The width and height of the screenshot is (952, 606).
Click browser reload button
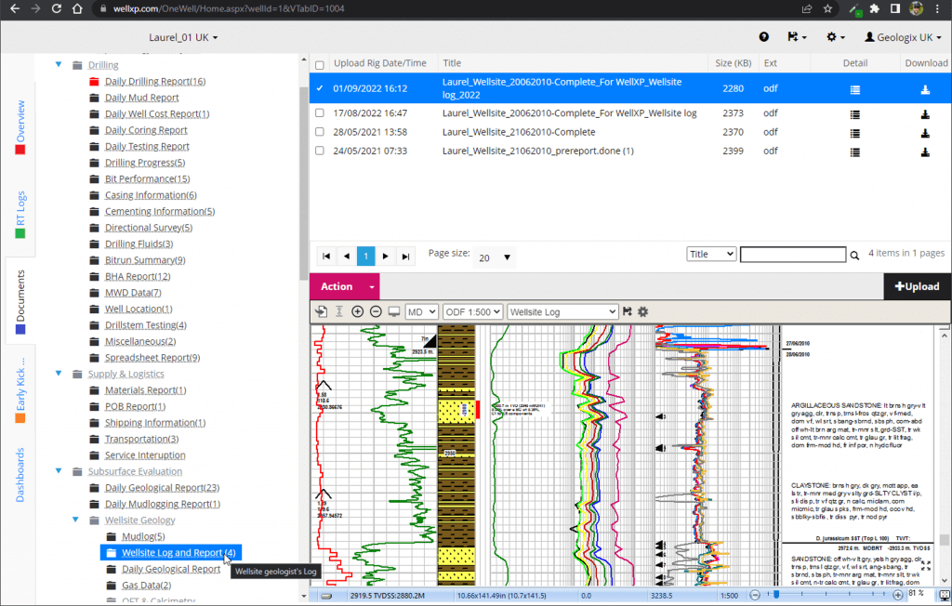(57, 8)
